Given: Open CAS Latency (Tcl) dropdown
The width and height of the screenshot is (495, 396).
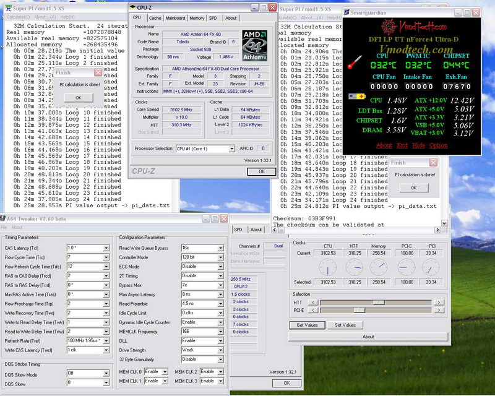Looking at the screenshot, I should (106, 248).
